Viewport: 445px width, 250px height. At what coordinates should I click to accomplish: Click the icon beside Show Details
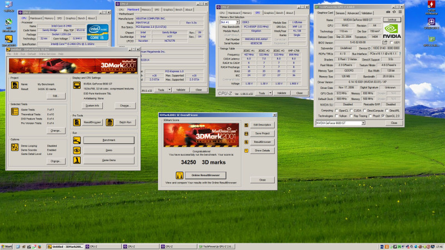point(246,151)
